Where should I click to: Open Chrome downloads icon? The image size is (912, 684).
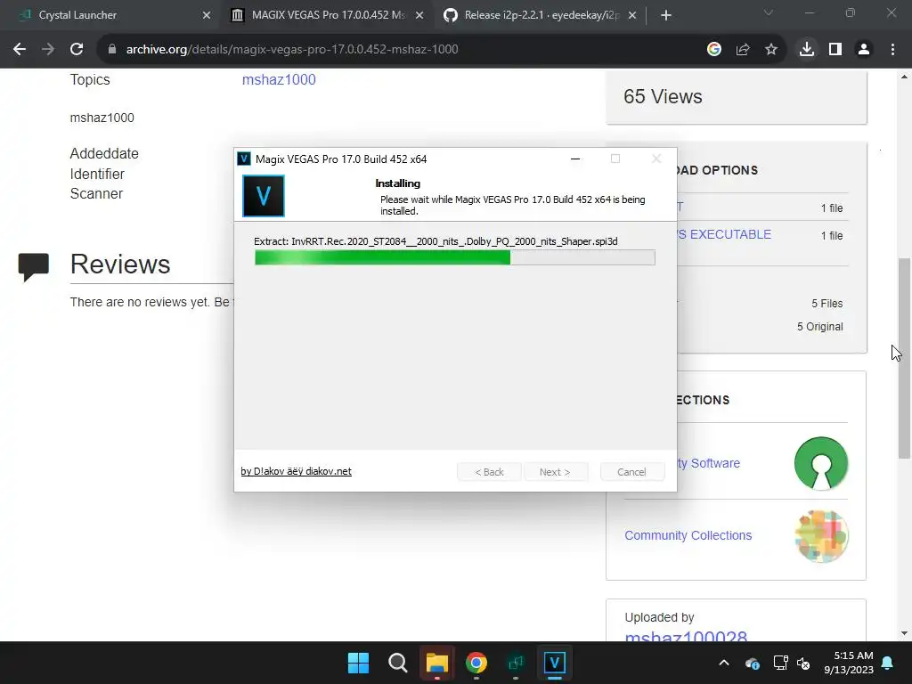point(806,50)
